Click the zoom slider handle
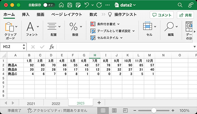This screenshot has height=114, width=197. click(x=154, y=111)
